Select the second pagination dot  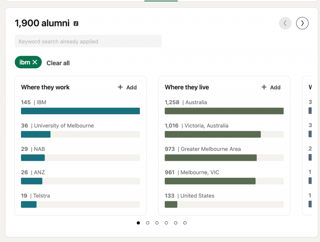(147, 223)
